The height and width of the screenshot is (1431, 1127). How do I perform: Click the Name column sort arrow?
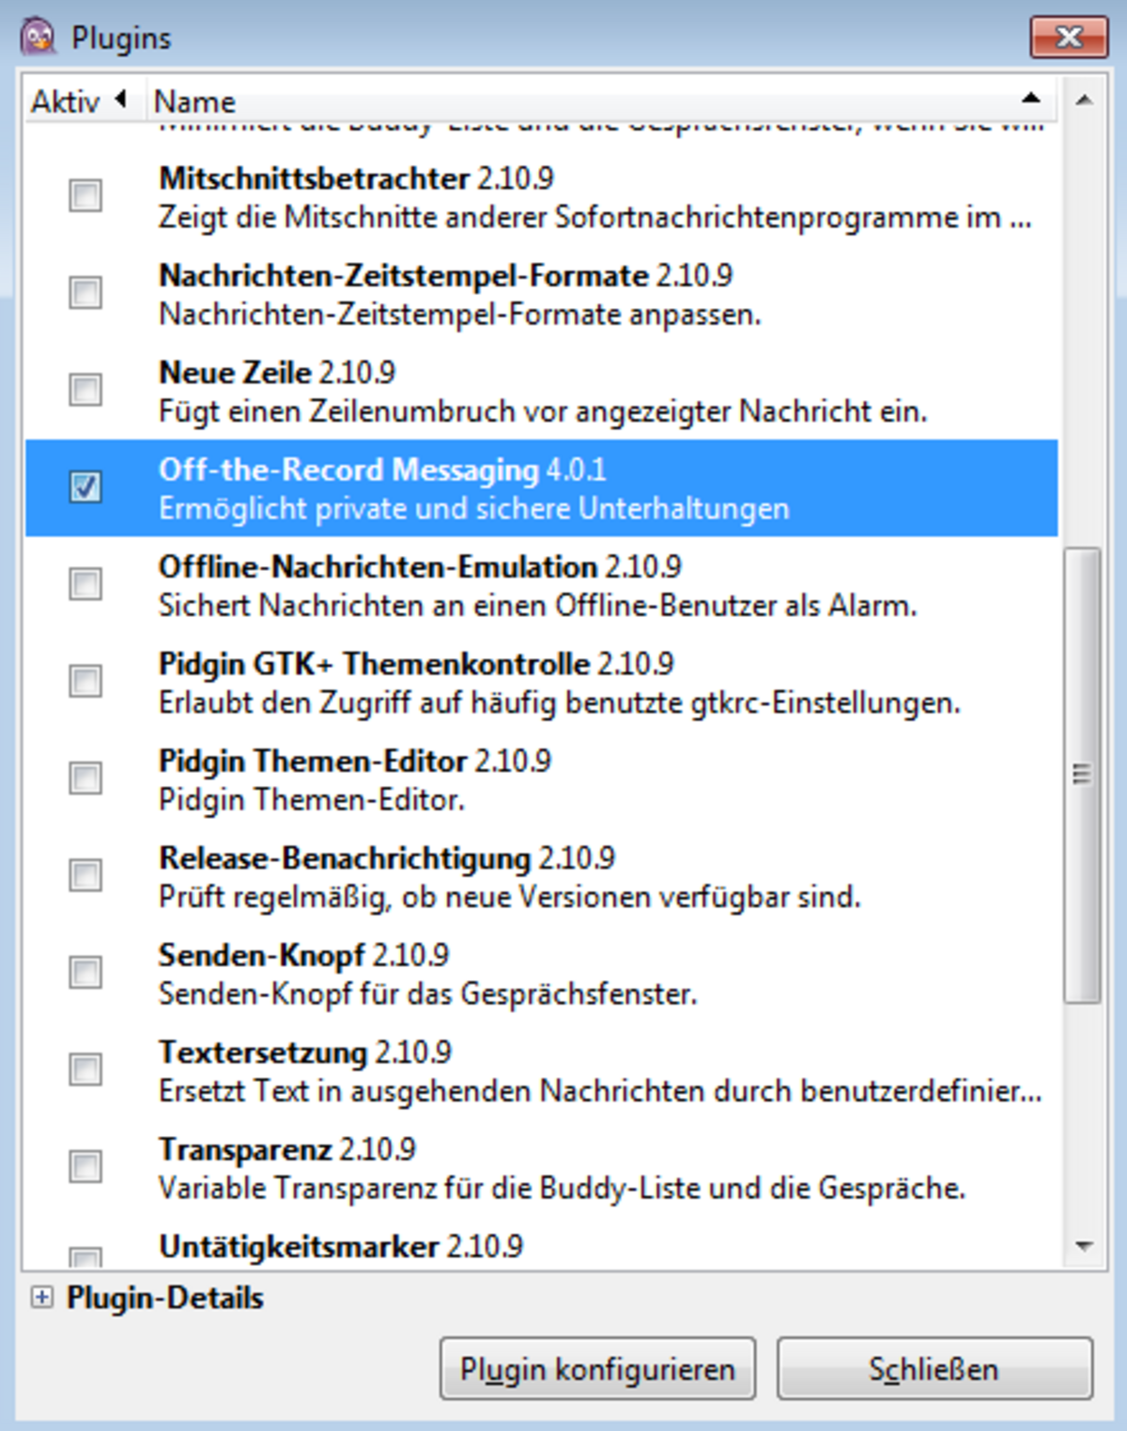click(1030, 98)
